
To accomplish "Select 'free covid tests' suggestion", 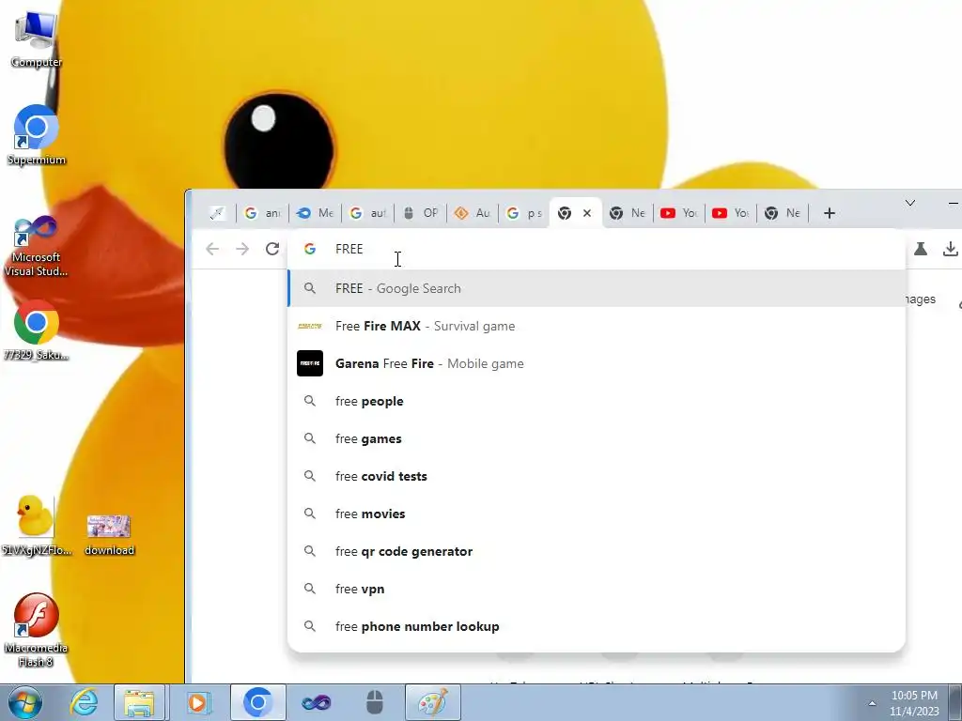I will point(597,476).
